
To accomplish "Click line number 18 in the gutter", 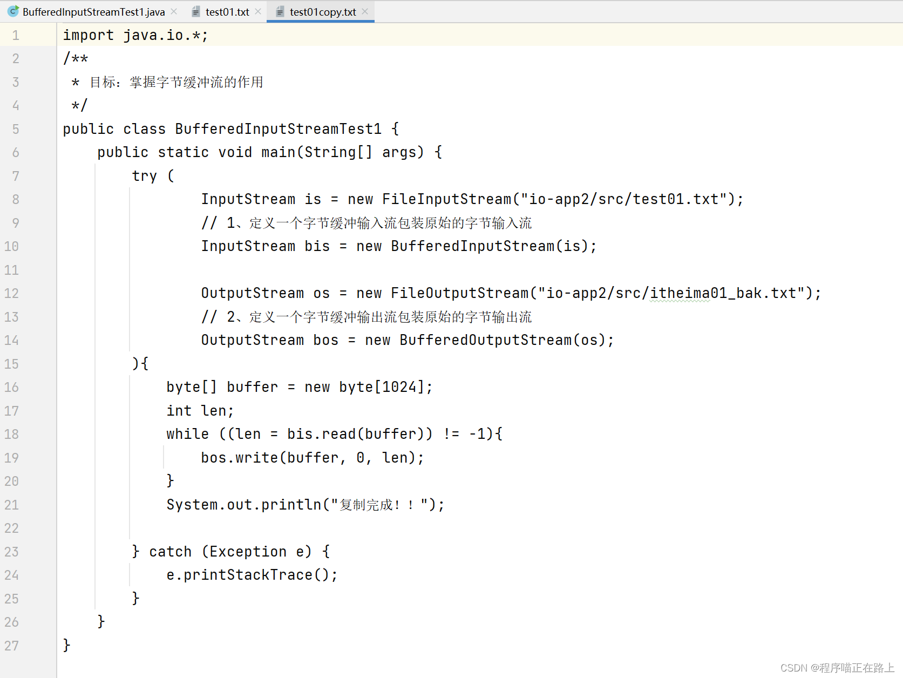I will click(12, 435).
